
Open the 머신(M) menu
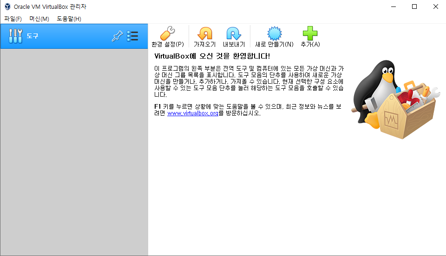[x=39, y=19]
